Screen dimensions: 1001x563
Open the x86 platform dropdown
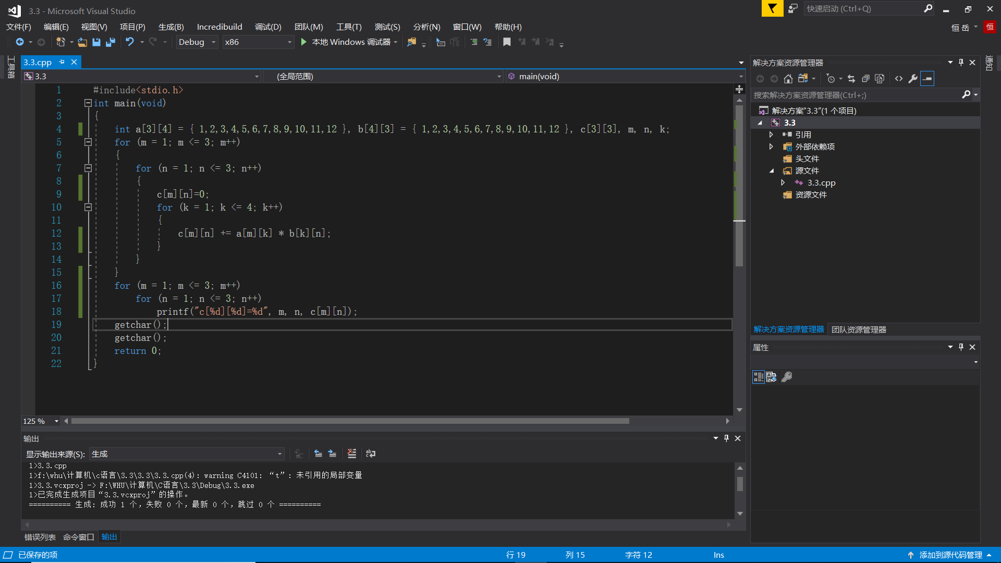[258, 42]
